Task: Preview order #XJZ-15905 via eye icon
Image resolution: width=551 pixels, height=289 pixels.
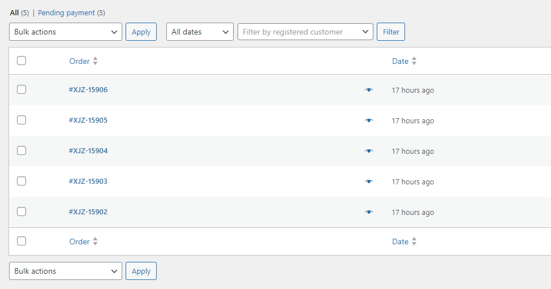Action: [x=369, y=120]
